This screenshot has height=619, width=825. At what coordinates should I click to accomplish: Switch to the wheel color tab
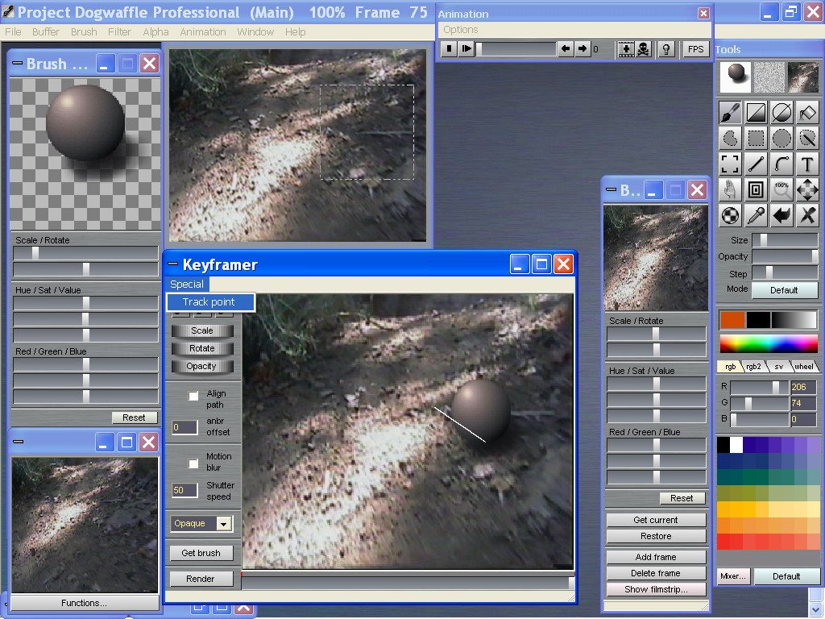coord(803,367)
